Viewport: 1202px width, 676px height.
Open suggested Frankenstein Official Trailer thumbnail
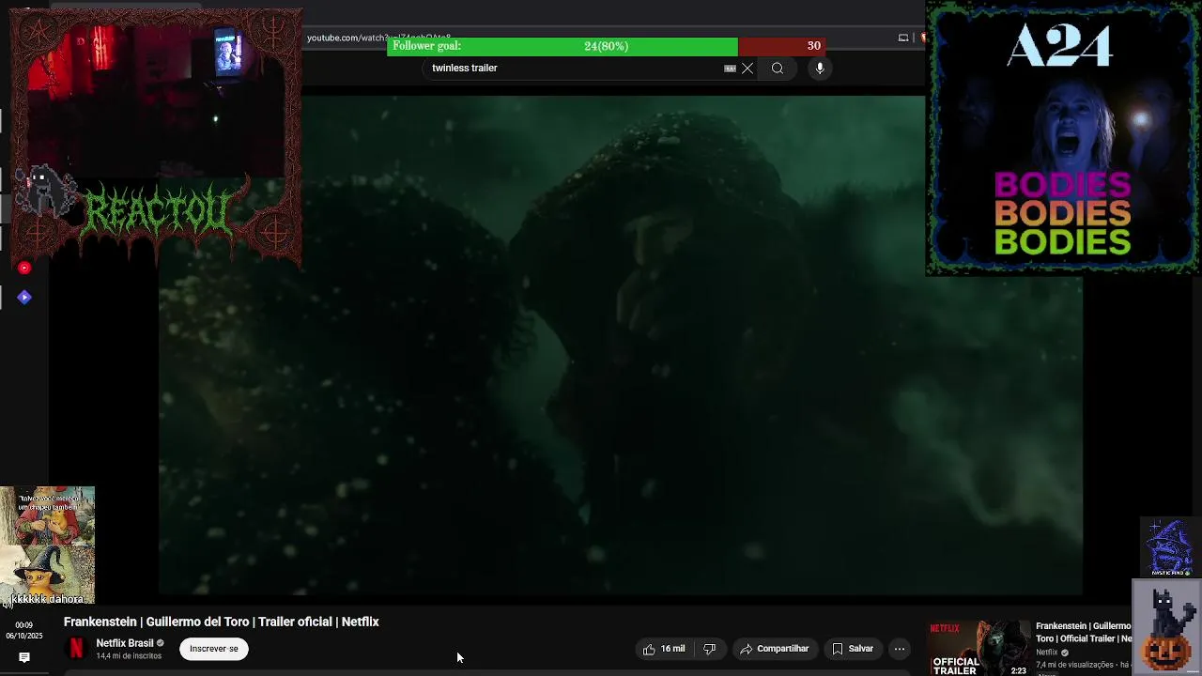click(x=979, y=648)
